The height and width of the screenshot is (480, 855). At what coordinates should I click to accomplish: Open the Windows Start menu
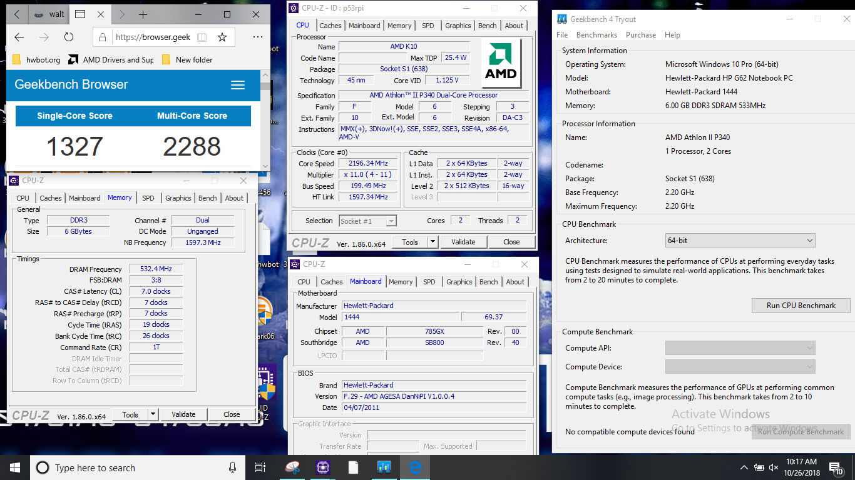[15, 467]
